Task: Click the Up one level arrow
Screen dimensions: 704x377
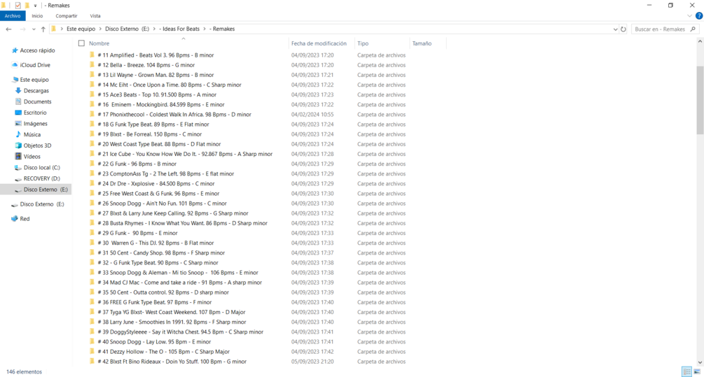Action: (43, 29)
